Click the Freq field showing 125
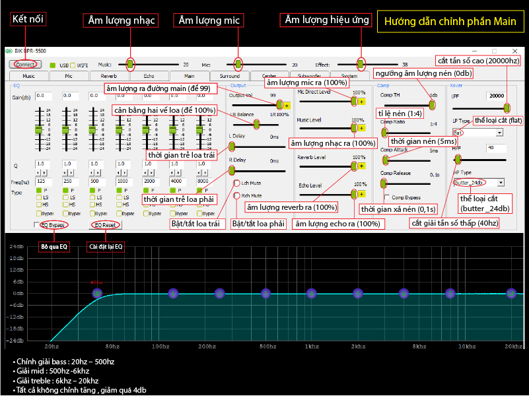Image resolution: width=529 pixels, height=396 pixels. [44, 181]
